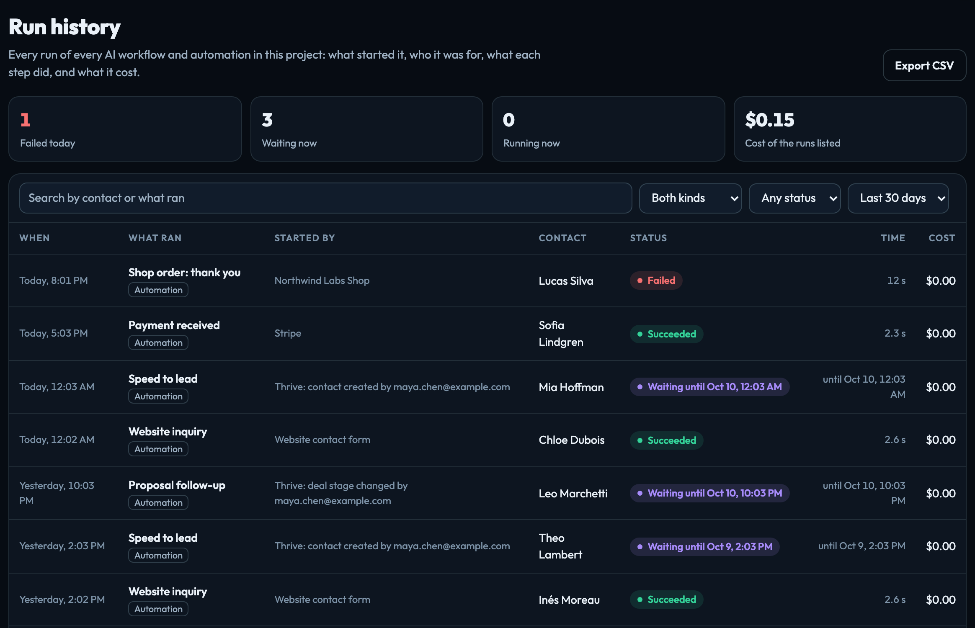
Task: Open the Shop order: thank you run
Action: pyautogui.click(x=184, y=273)
